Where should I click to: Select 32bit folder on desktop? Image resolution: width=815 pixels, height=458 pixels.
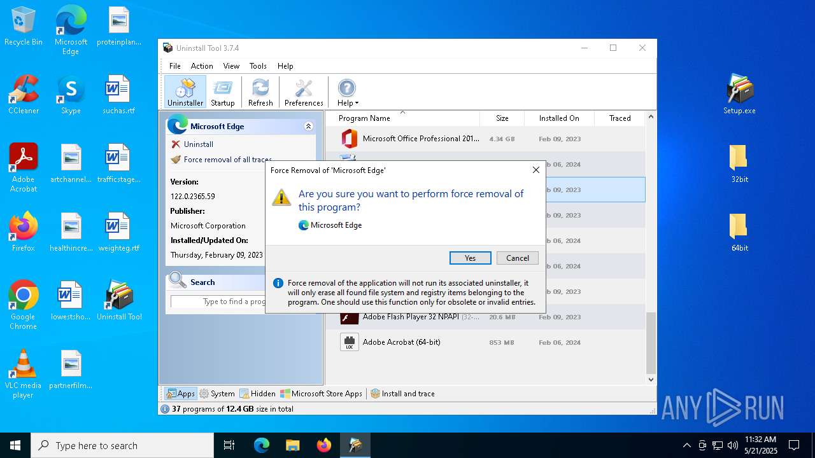click(x=739, y=163)
